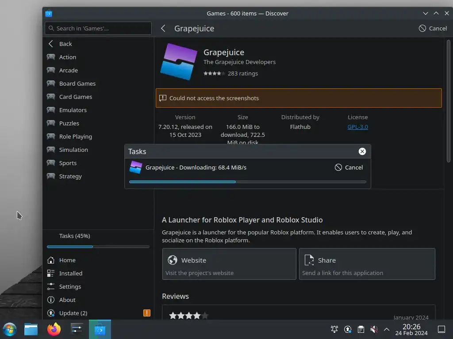Open the Role Playing category
The image size is (453, 339).
(x=98, y=136)
